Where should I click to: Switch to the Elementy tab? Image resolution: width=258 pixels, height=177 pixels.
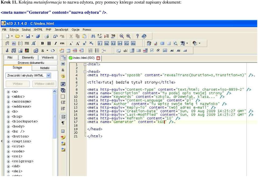point(28,57)
